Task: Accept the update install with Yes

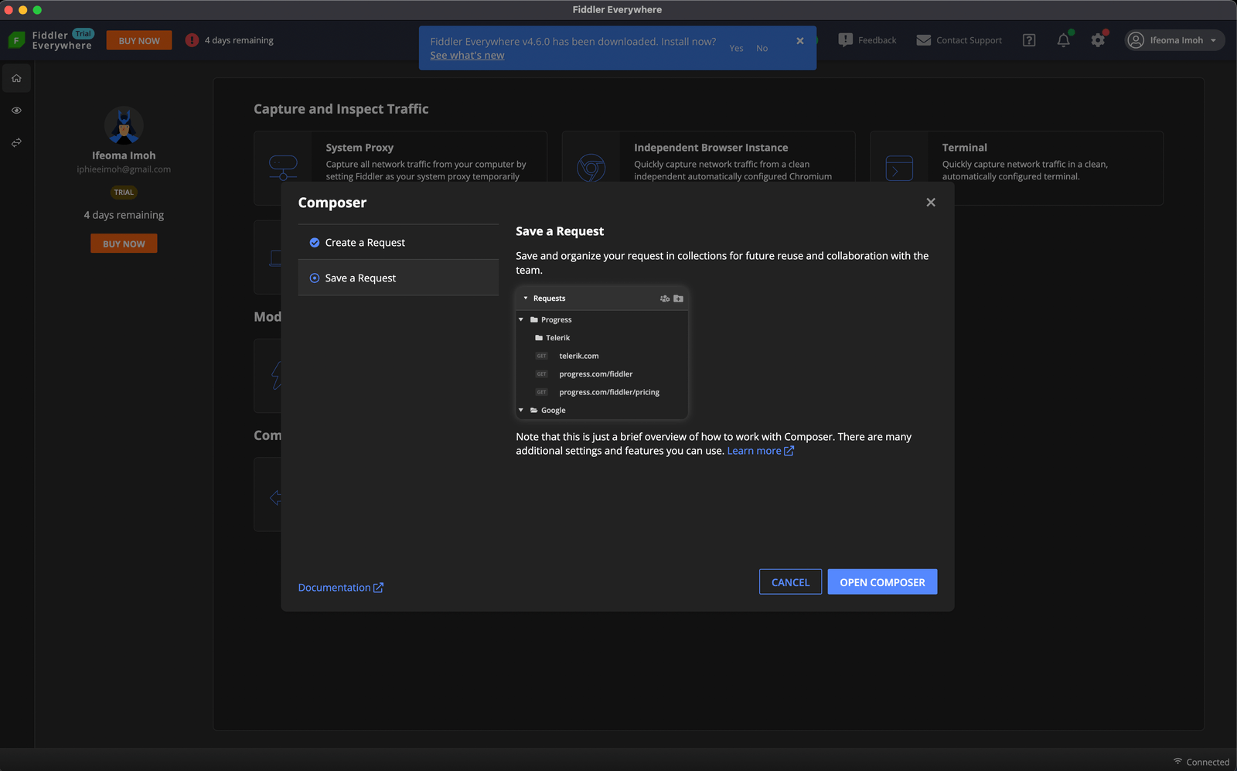Action: point(736,48)
